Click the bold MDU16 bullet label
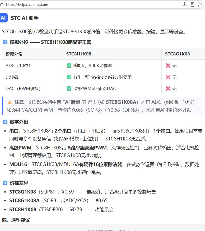 click(x=18, y=164)
